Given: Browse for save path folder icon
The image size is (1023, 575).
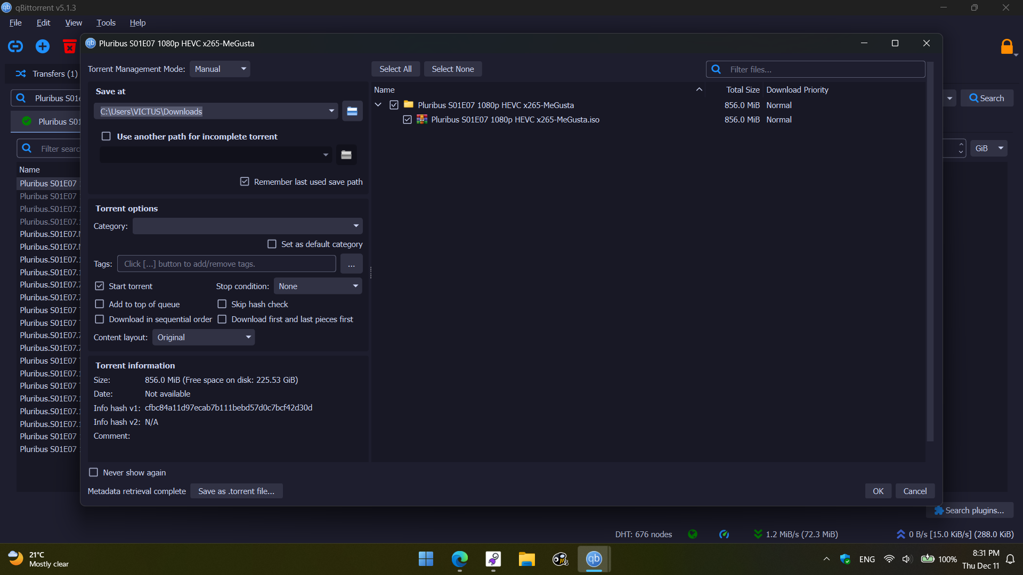Looking at the screenshot, I should point(352,111).
